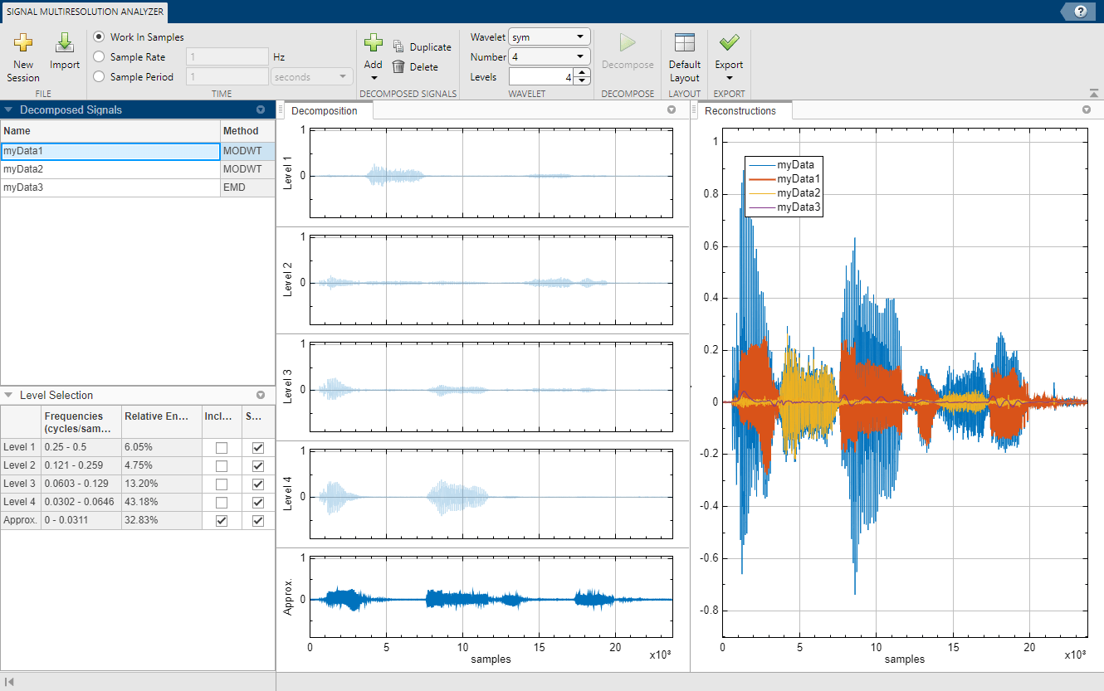
Task: Uncheck the Show checkbox for Approx.
Action: tap(257, 520)
